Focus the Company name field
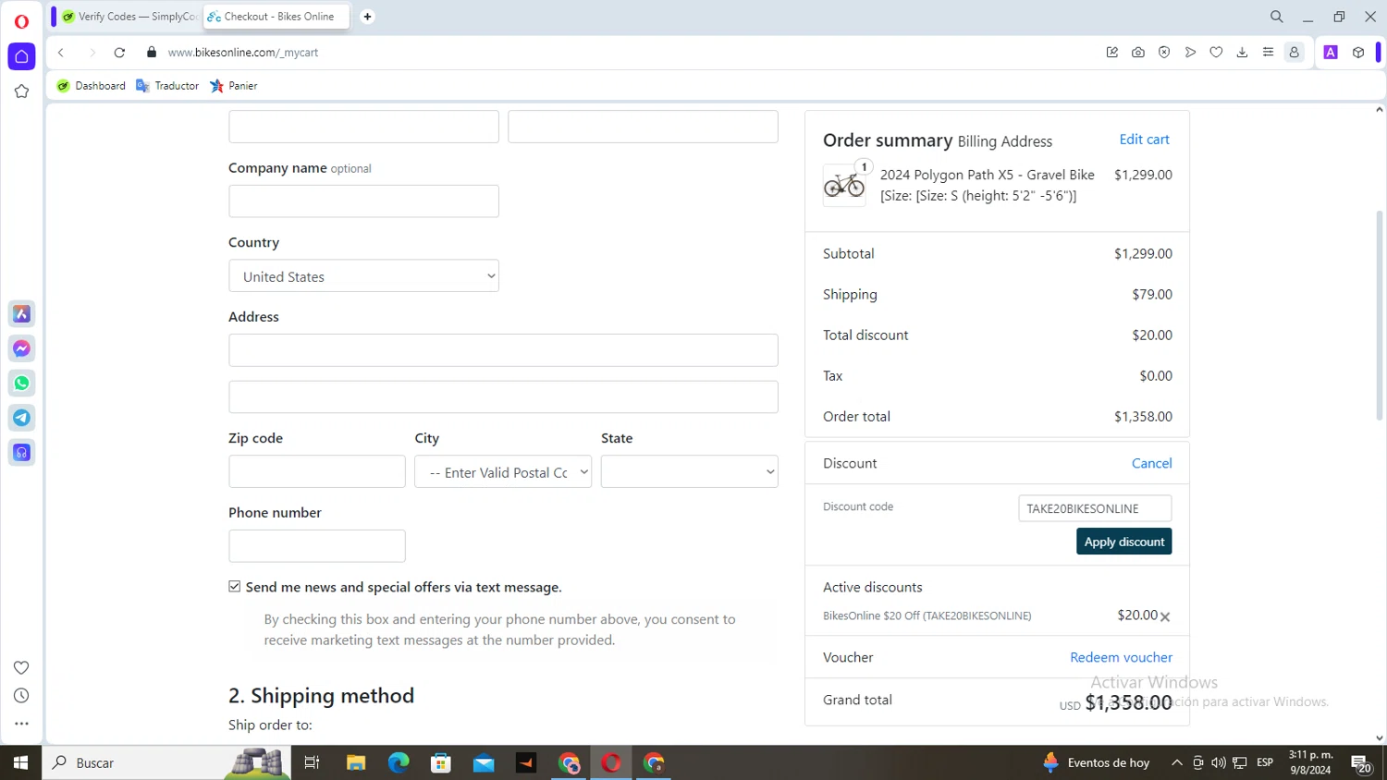This screenshot has height=780, width=1387. (363, 201)
